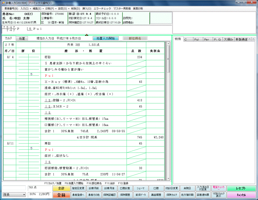Click the pink キャンセル button

click(x=241, y=195)
